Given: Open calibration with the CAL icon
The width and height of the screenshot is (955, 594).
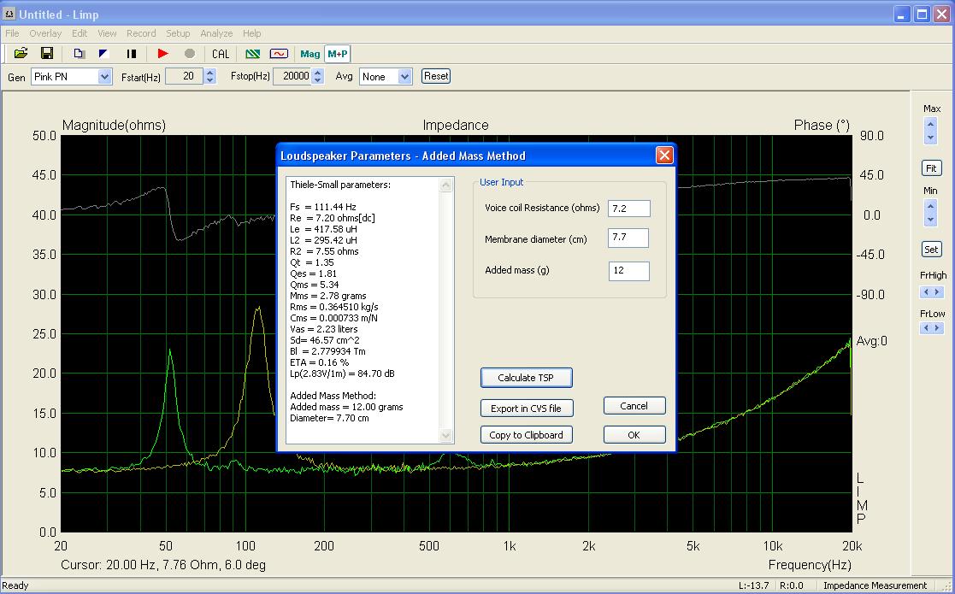Looking at the screenshot, I should [221, 54].
